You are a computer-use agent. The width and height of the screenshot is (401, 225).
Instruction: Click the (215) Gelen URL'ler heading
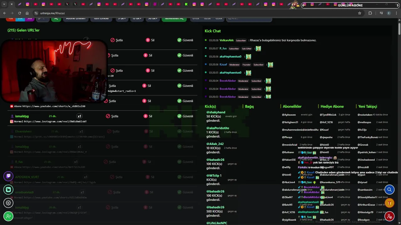23,30
